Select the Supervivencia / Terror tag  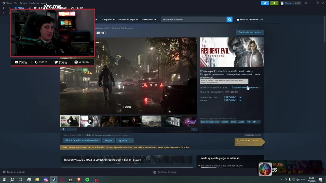[x=210, y=122]
